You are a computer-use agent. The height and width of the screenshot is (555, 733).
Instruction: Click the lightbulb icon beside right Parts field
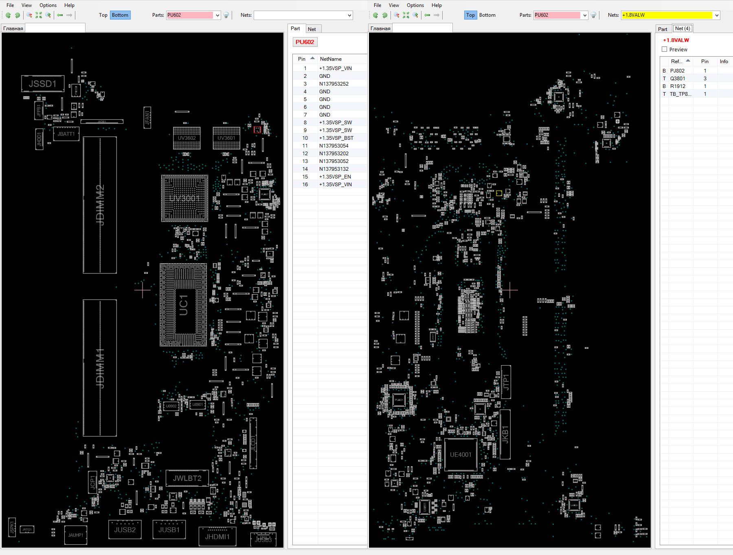594,15
